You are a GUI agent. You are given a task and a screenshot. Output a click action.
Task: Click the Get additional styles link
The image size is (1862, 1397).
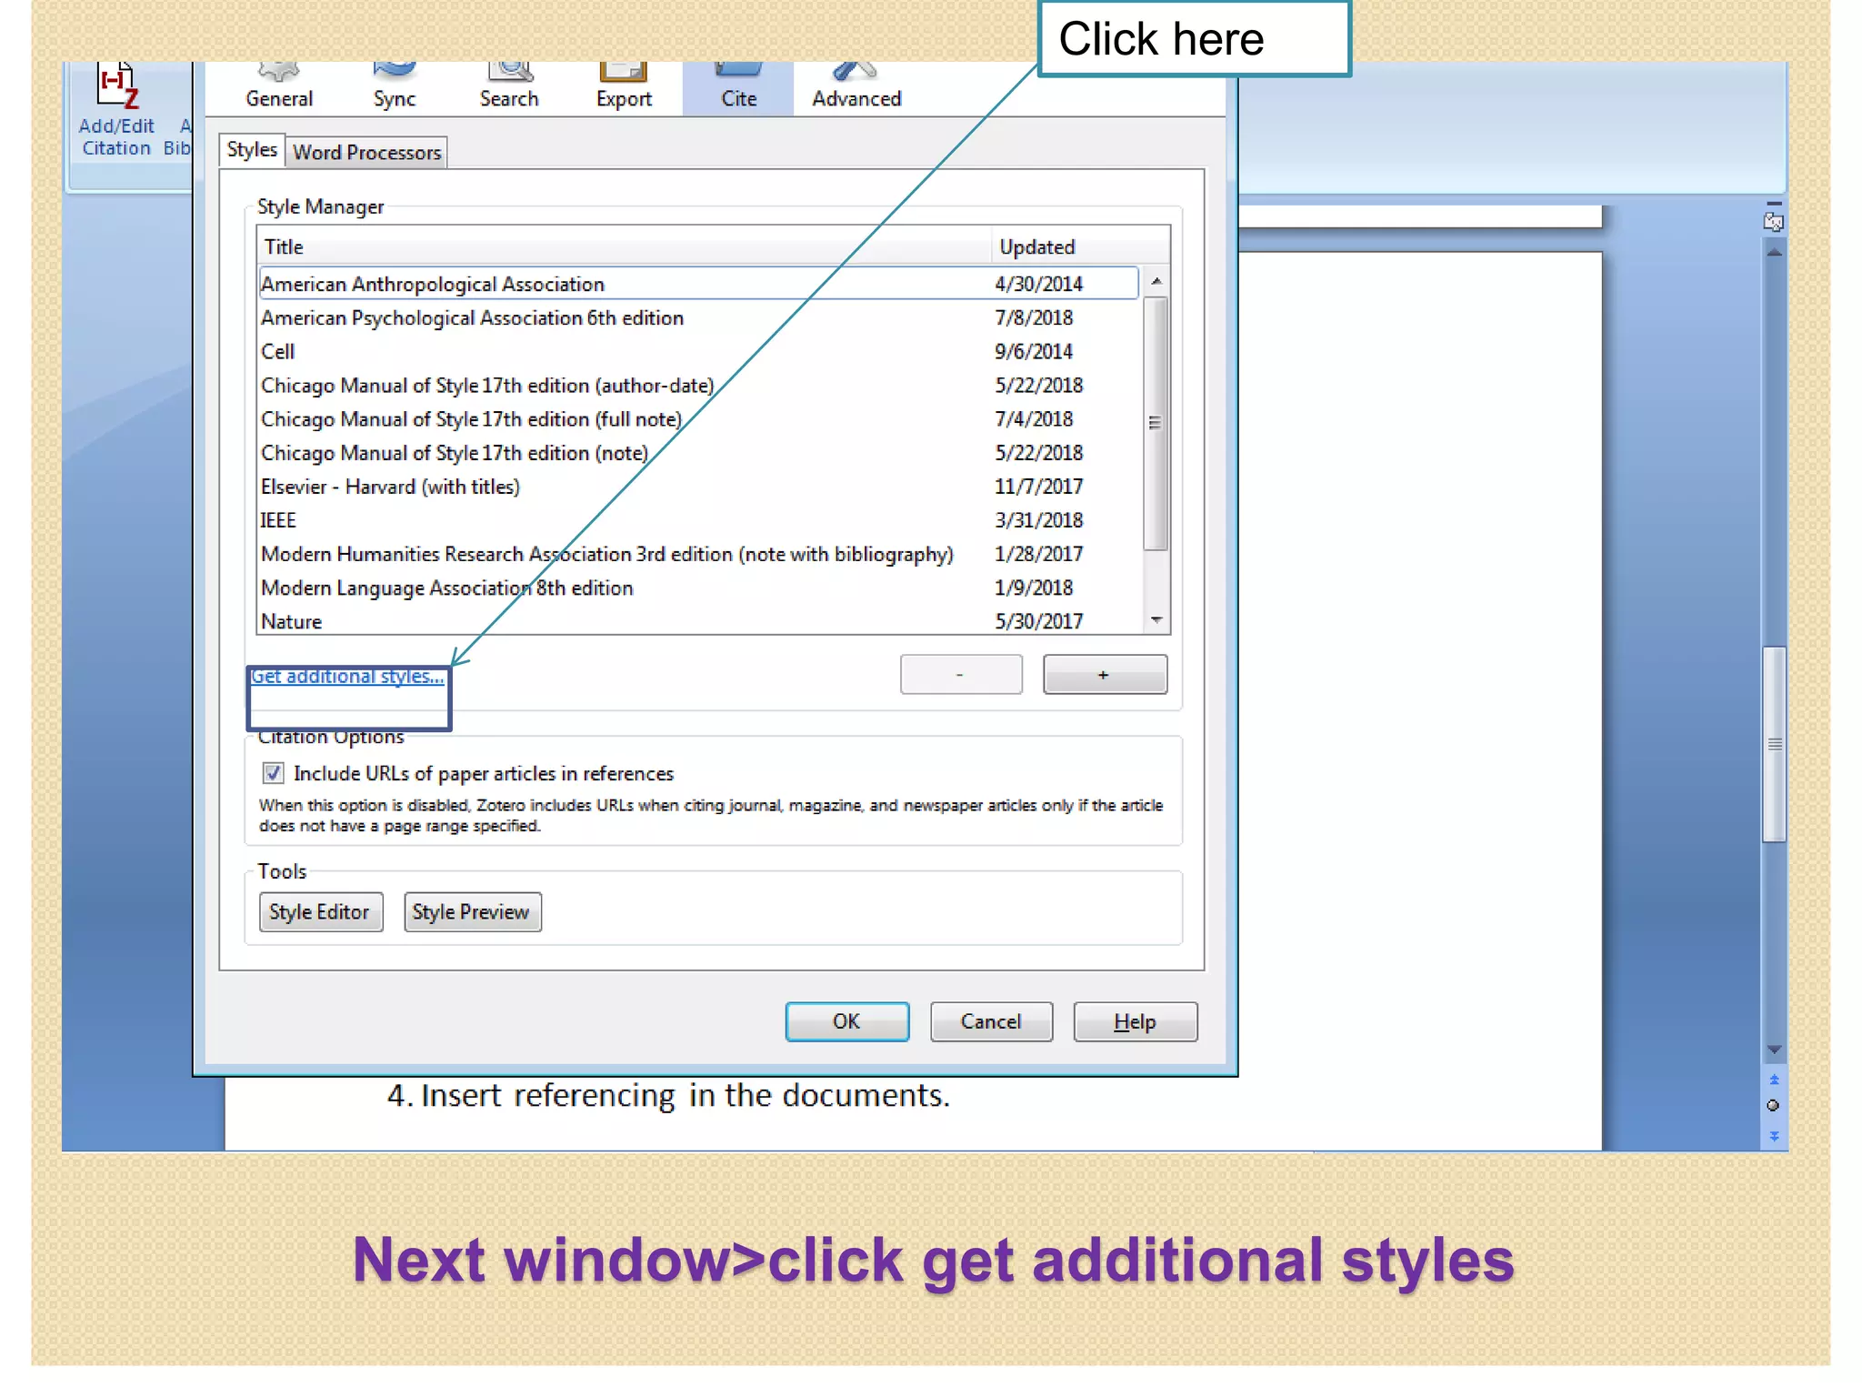click(347, 677)
